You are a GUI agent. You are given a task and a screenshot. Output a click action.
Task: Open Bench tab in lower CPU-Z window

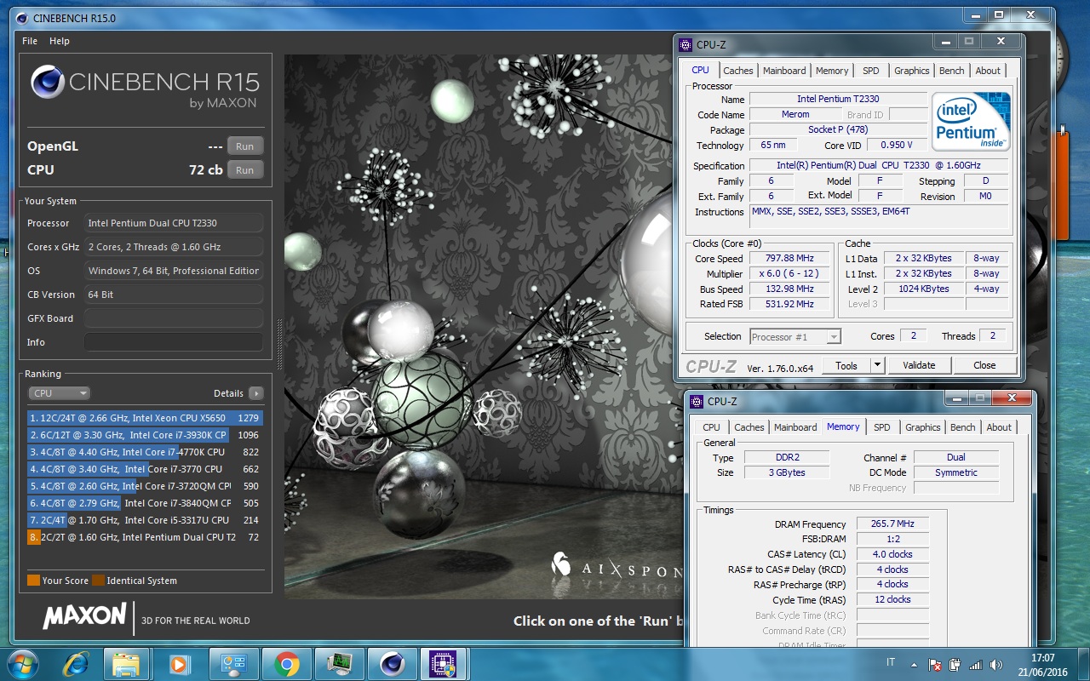point(963,427)
